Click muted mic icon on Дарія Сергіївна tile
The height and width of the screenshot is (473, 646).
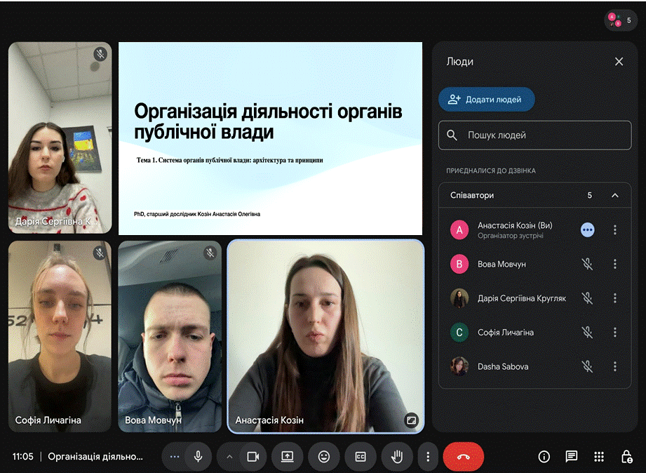[x=100, y=54]
